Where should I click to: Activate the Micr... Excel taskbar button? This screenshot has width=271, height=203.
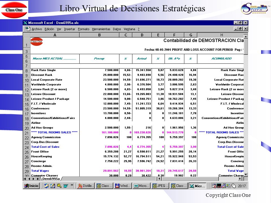(x=197, y=186)
